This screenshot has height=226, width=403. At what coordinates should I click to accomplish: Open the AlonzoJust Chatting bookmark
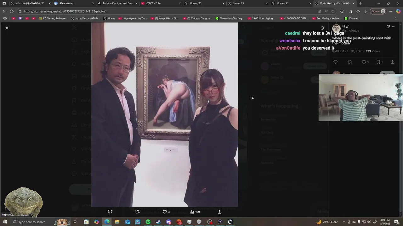(230, 19)
